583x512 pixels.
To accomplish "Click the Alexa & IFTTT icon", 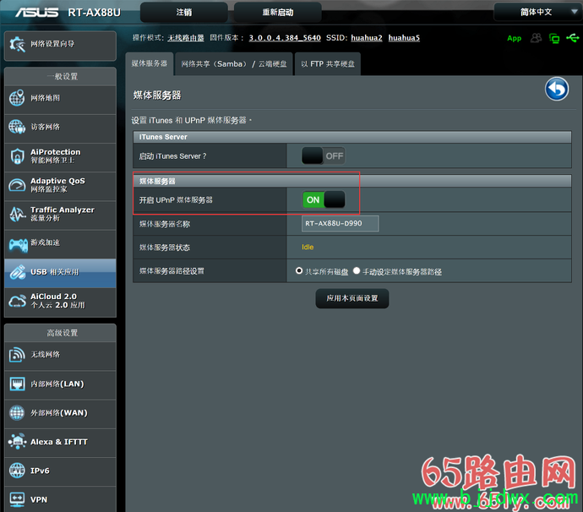I will (x=17, y=441).
